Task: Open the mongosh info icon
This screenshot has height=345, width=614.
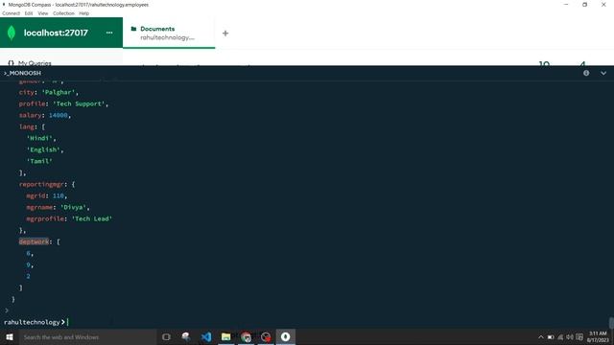Action: pyautogui.click(x=586, y=73)
